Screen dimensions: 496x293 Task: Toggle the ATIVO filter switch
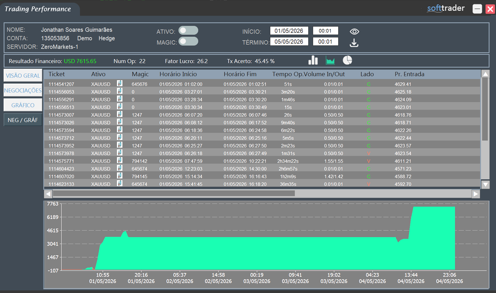pos(188,30)
